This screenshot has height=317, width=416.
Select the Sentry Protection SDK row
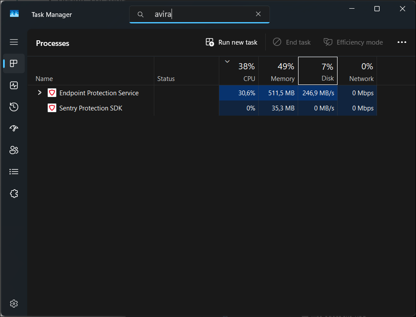pyautogui.click(x=202, y=108)
